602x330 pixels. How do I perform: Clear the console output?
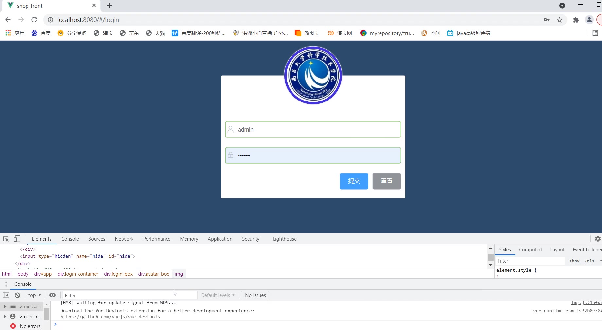[17, 295]
